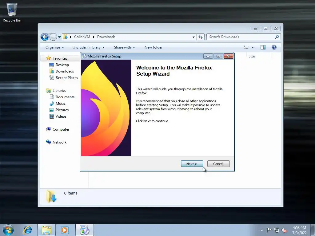Click the Firefox Setup title bar icon
The image size is (315, 236).
point(84,56)
